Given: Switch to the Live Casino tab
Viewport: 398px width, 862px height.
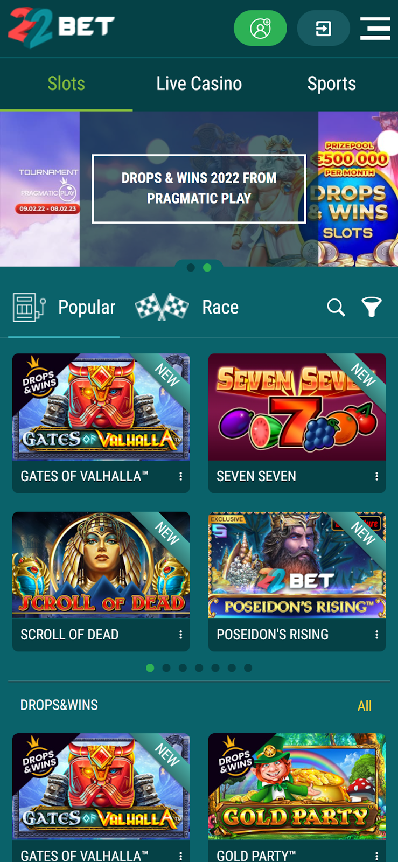Looking at the screenshot, I should click(199, 84).
